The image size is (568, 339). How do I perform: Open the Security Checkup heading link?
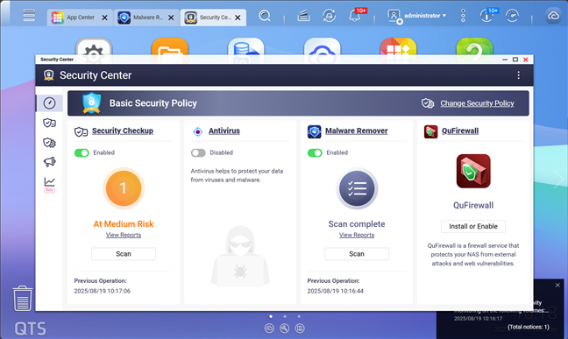123,131
